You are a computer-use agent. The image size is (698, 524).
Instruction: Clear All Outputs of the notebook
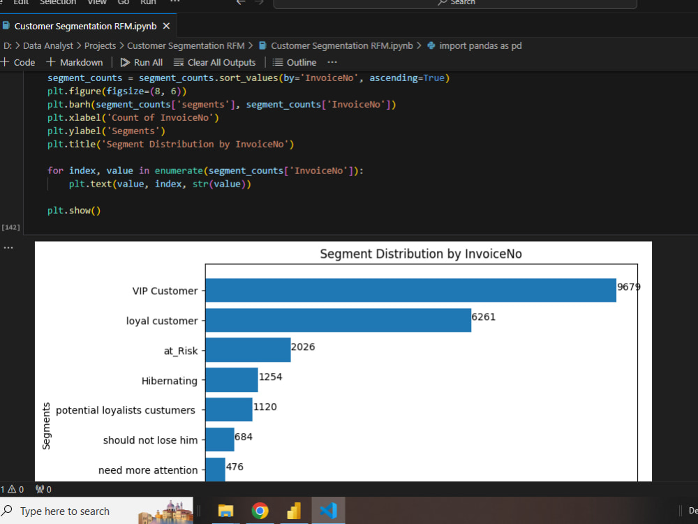pos(214,62)
